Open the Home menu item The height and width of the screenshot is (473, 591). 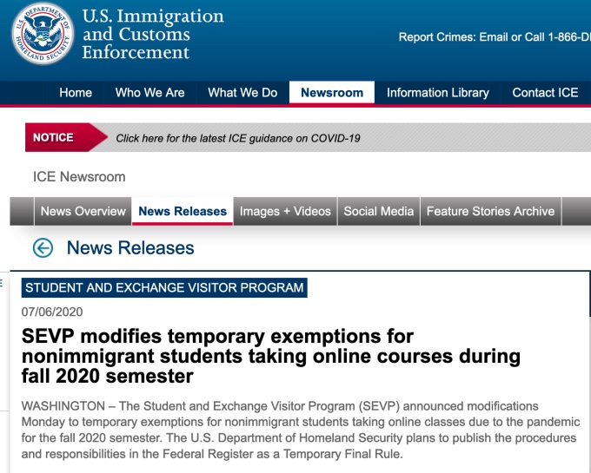[x=76, y=93]
